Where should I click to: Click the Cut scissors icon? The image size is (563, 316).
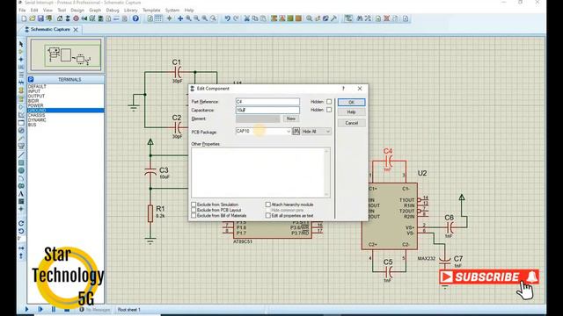246,18
